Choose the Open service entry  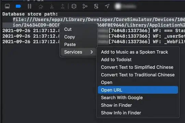tap(138, 82)
